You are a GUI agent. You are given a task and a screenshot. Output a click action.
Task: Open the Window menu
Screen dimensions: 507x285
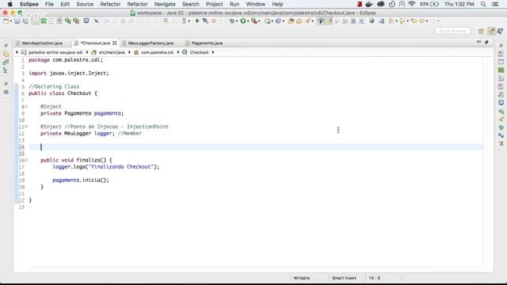(255, 4)
